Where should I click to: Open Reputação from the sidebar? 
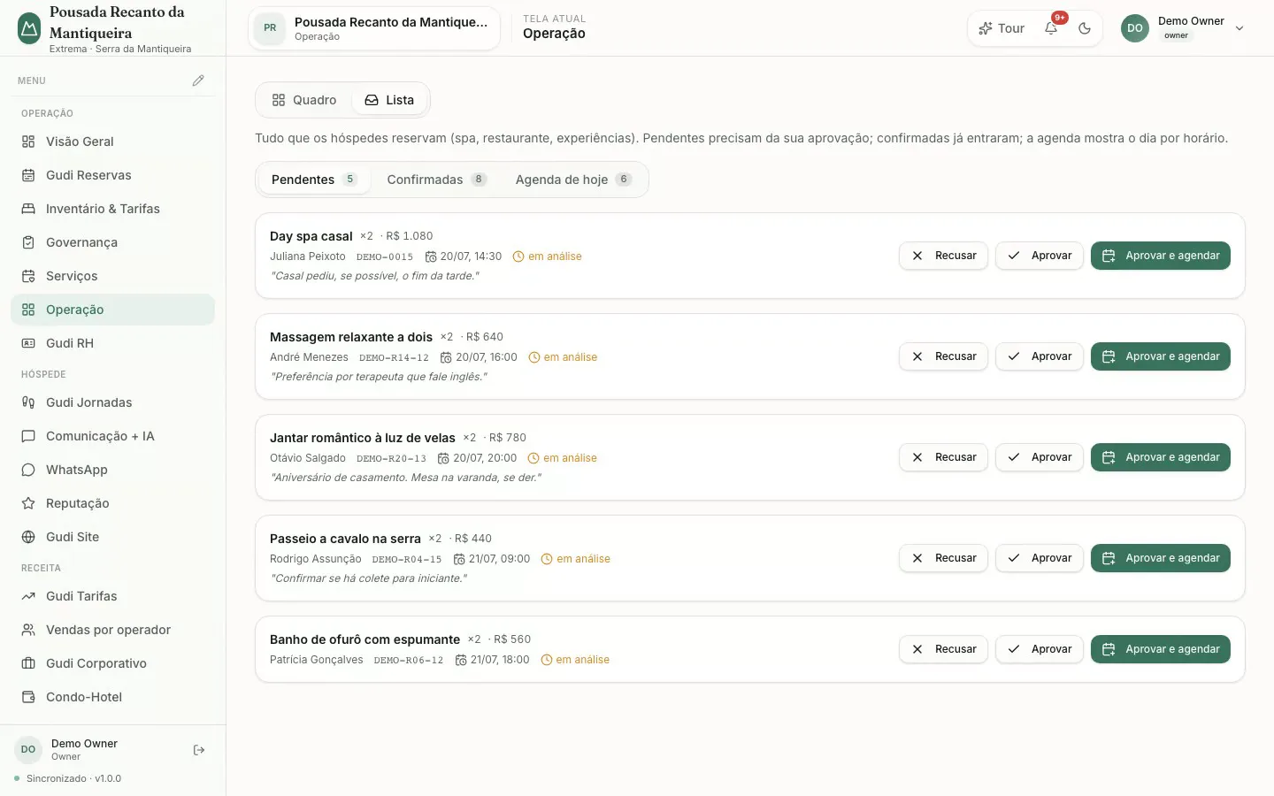point(112,503)
